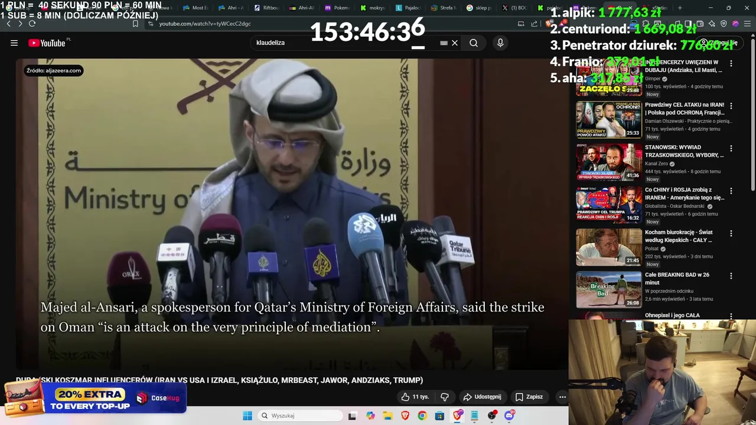Open Notepad from the taskbar

coord(474,416)
